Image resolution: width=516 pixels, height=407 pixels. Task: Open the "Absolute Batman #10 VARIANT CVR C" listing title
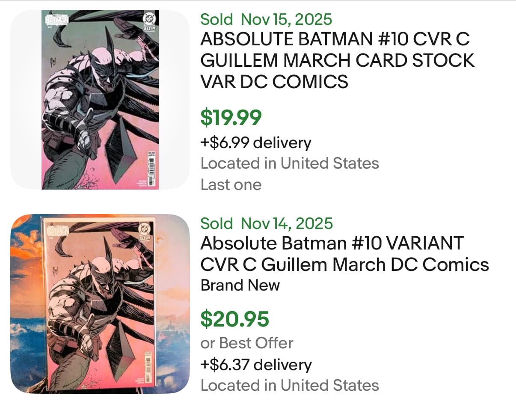coord(344,254)
